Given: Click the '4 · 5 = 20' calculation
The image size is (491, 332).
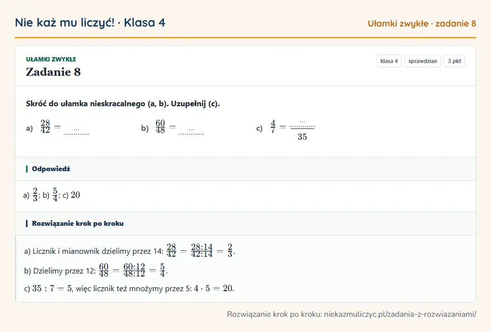Looking at the screenshot, I should 213,288.
